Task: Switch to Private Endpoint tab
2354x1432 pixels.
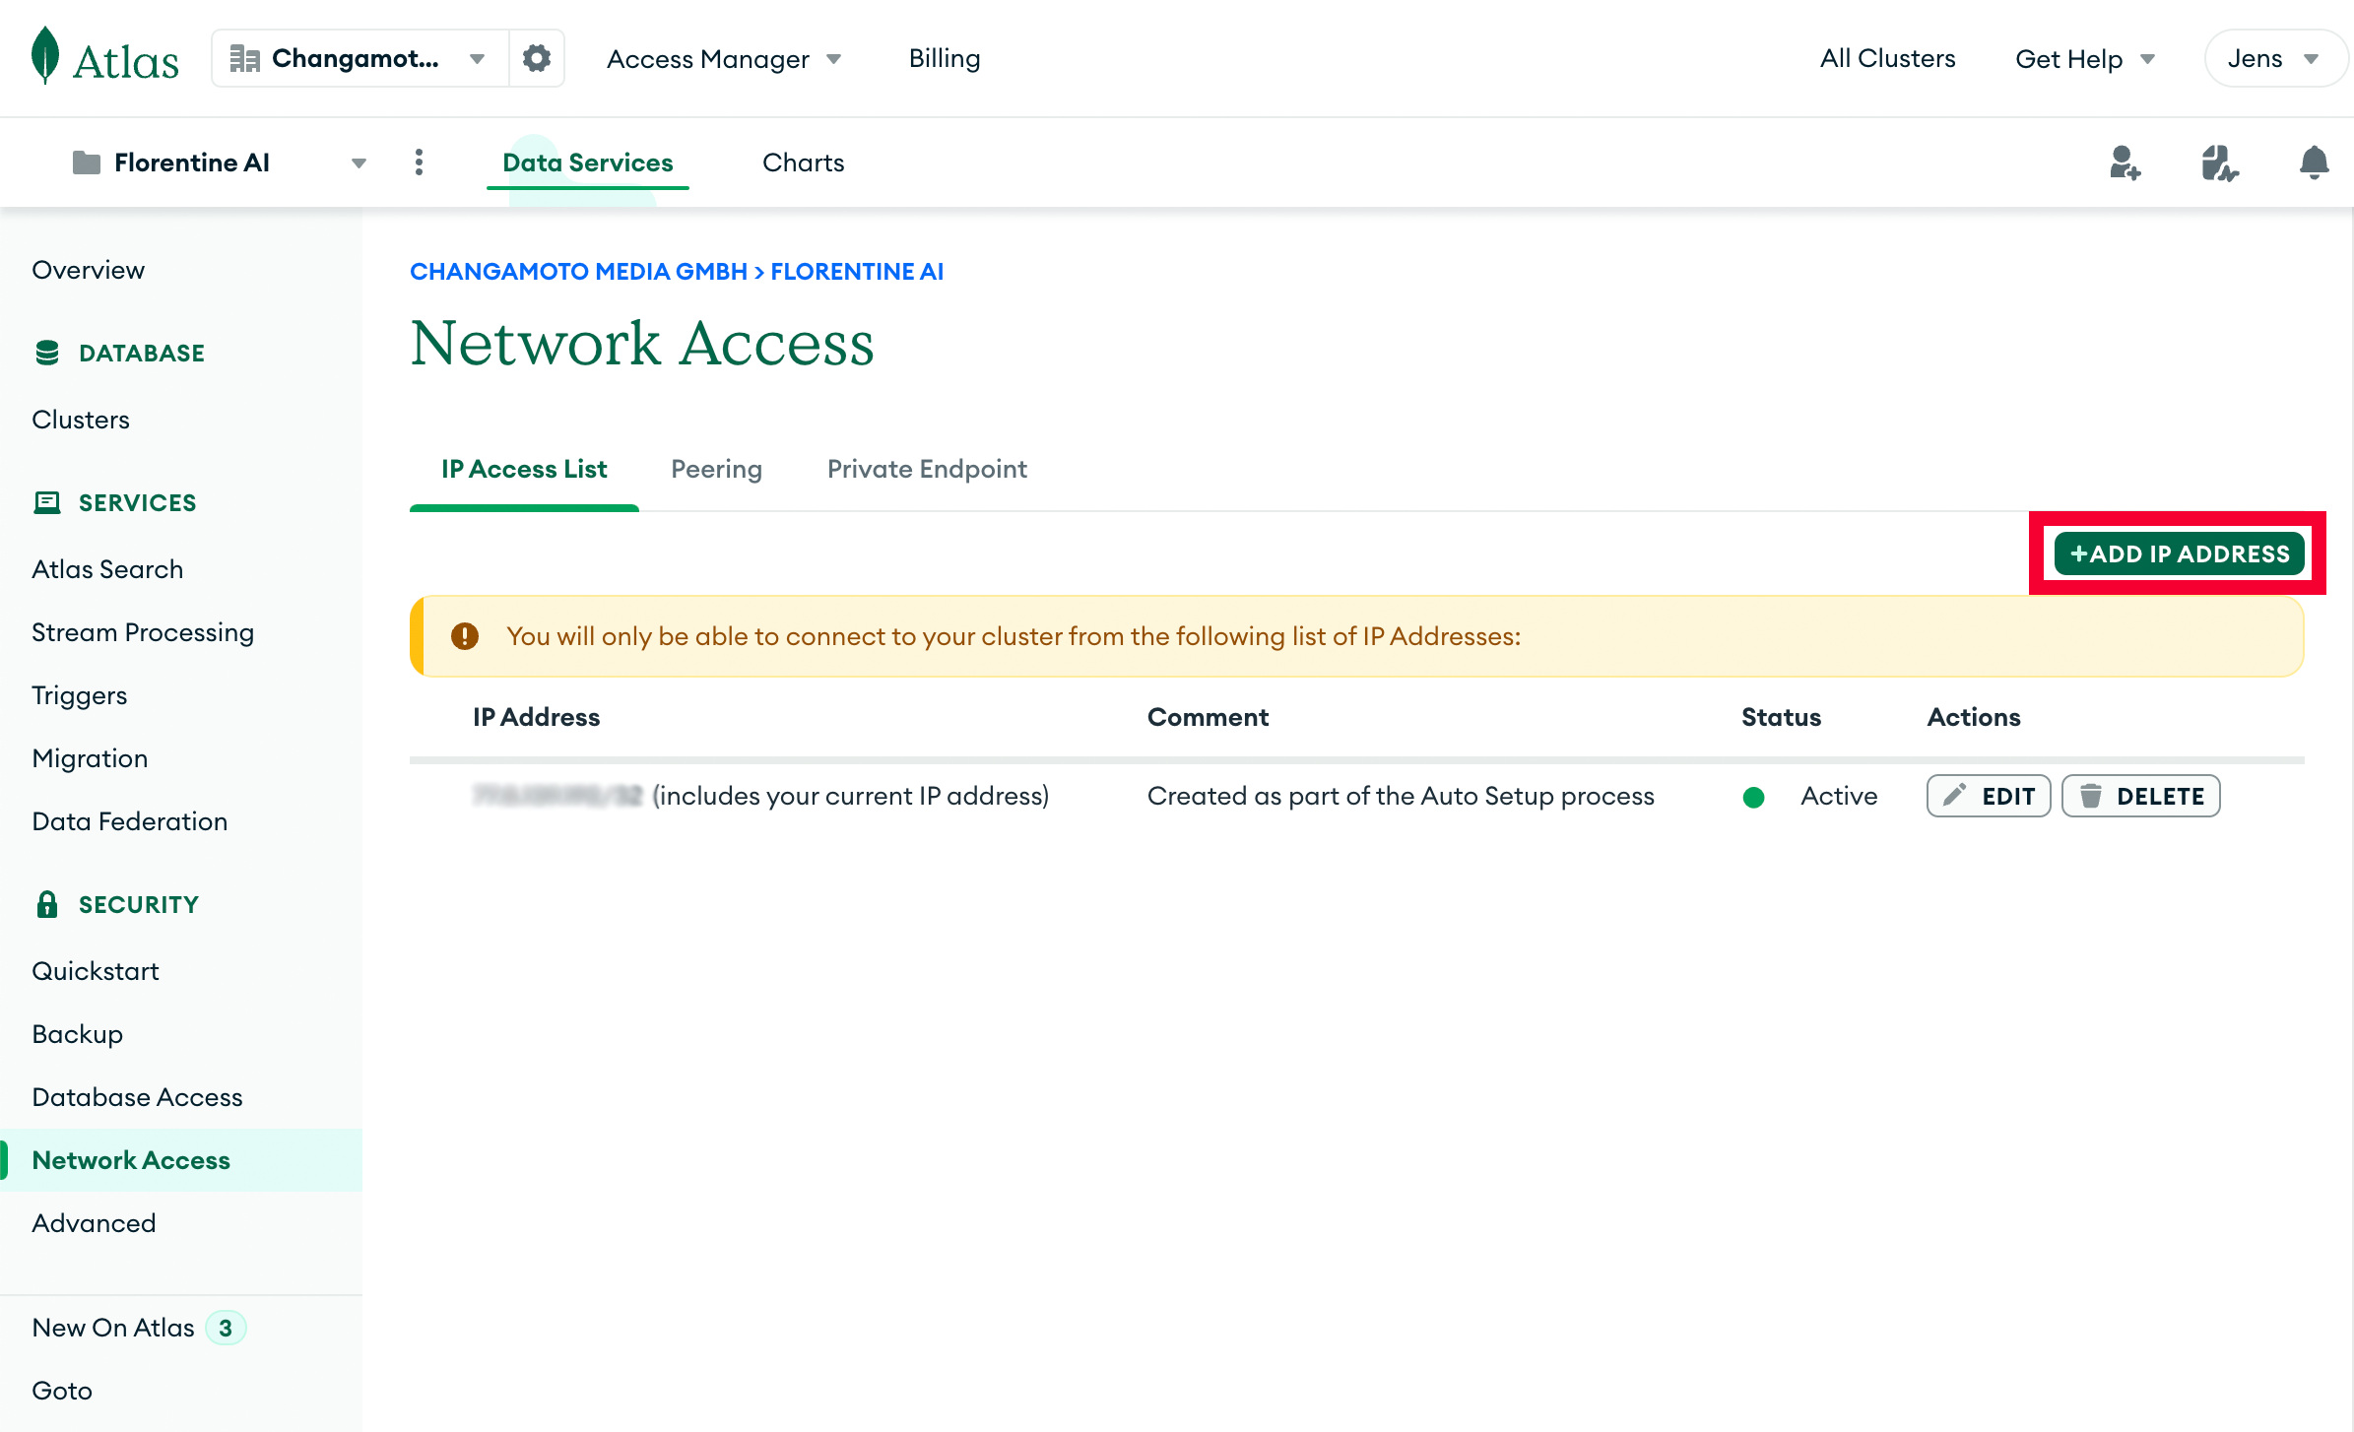Action: (927, 469)
